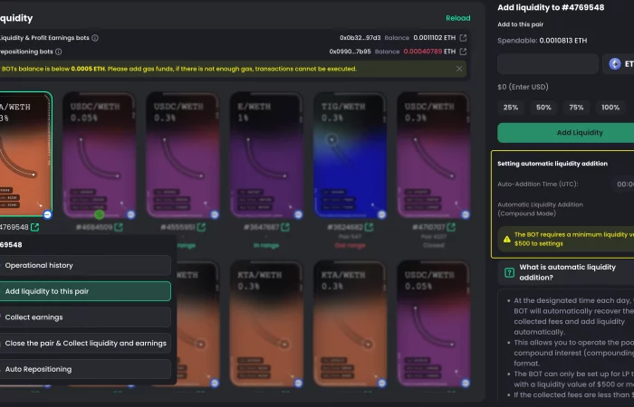The width and height of the screenshot is (634, 407).
Task: Click the In range label under card #3647687
Action: click(266, 245)
